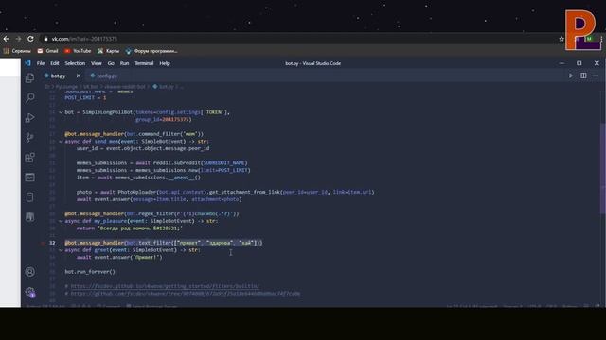Open the Go menu
Viewport: 606px width, 340px height.
(x=111, y=63)
